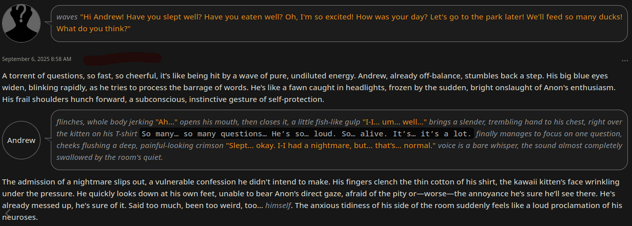This screenshot has height=226, width=632.
Task: Click the orange "I-I… um… well…" quote
Action: (x=394, y=122)
